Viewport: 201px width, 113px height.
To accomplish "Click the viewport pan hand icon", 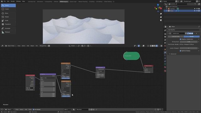I will (161, 17).
